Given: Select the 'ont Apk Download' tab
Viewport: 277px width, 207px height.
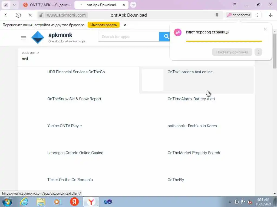Looking at the screenshot, I should (x=101, y=5).
